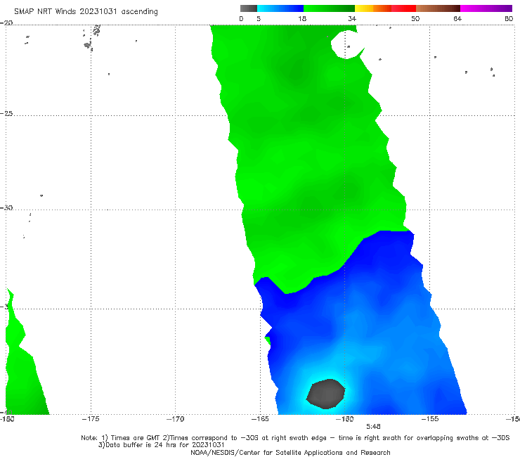Click the swath time label '5:48'
Screen dimensions: 520x457
373,427
